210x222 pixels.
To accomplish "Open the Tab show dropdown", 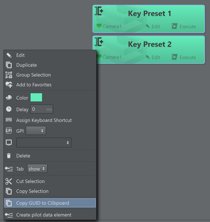I will pos(37,168).
